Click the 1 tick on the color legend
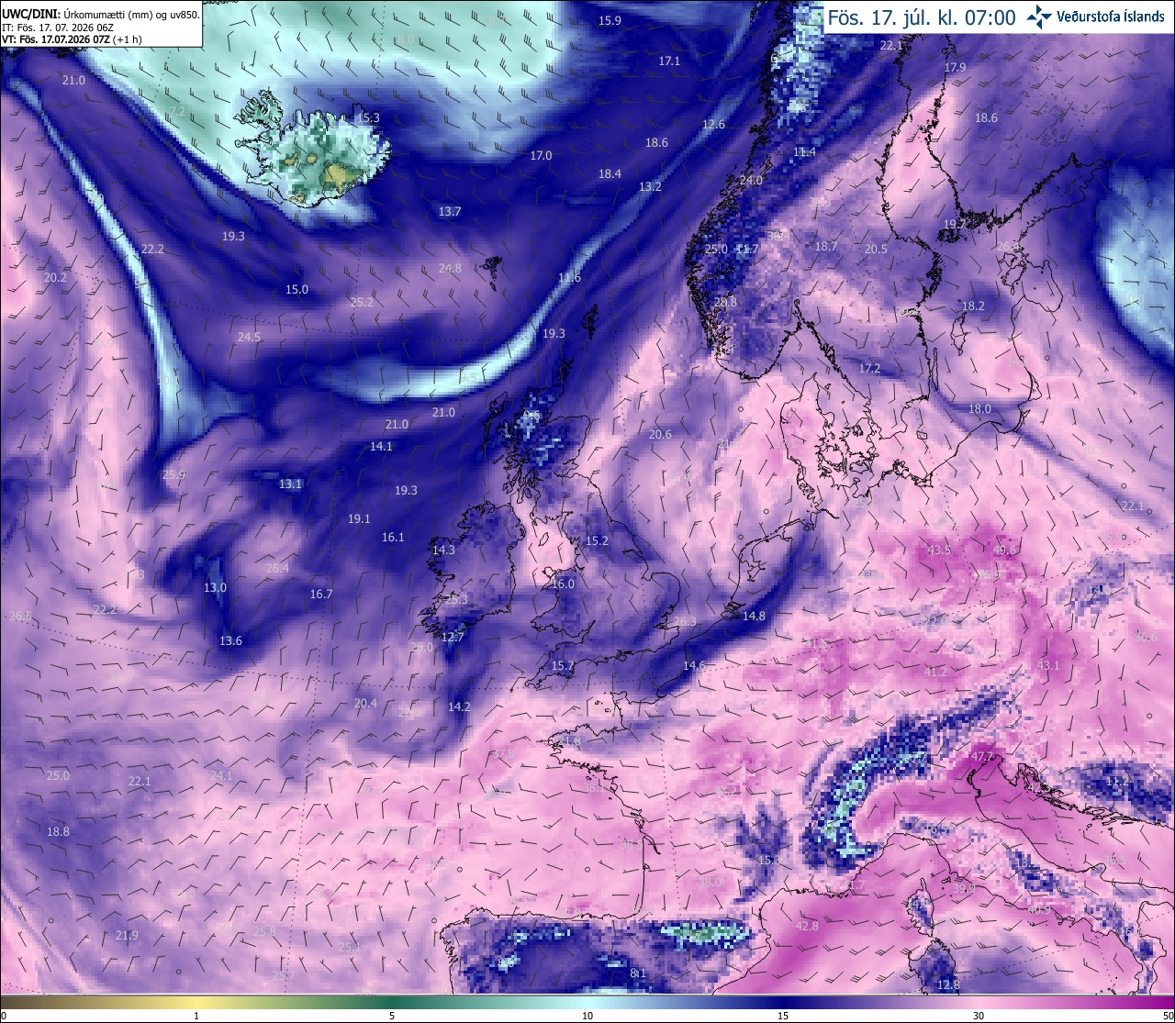Screen dimensions: 1175x1023 tap(196, 1016)
